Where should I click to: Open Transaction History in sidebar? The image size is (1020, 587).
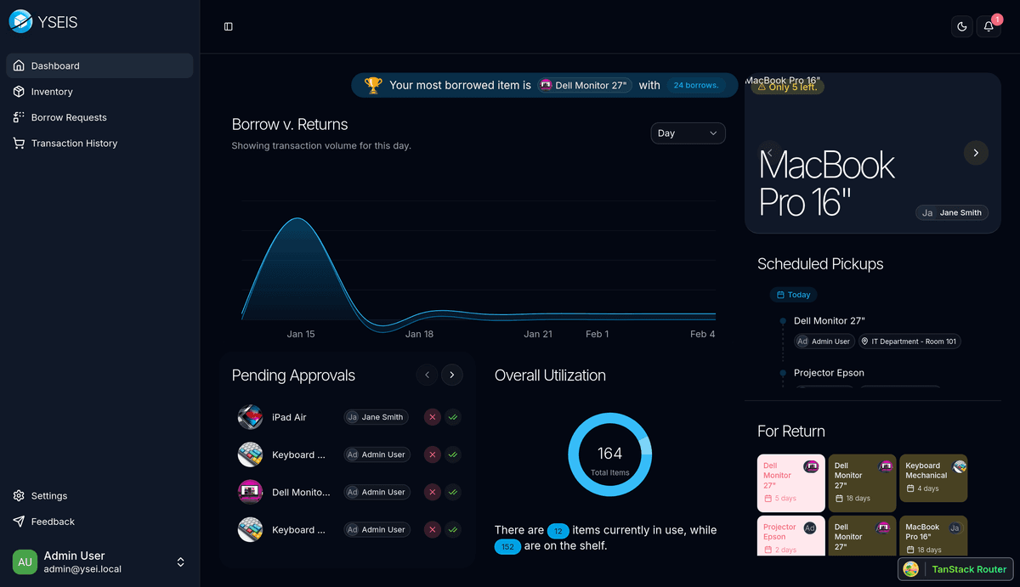tap(74, 144)
